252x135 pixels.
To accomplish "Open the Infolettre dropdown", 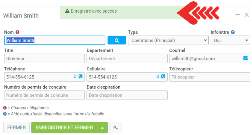I will point(230,40).
